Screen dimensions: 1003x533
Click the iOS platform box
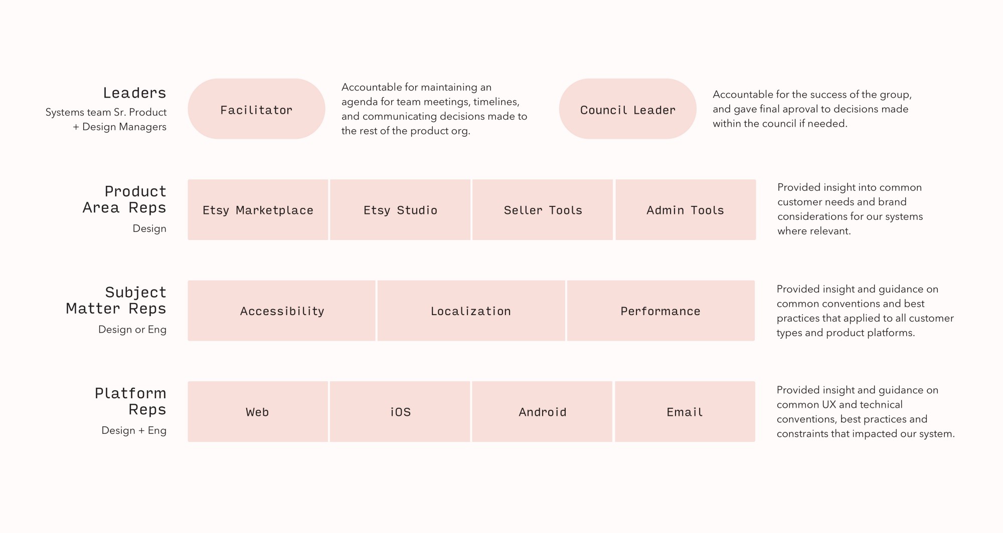pyautogui.click(x=400, y=412)
